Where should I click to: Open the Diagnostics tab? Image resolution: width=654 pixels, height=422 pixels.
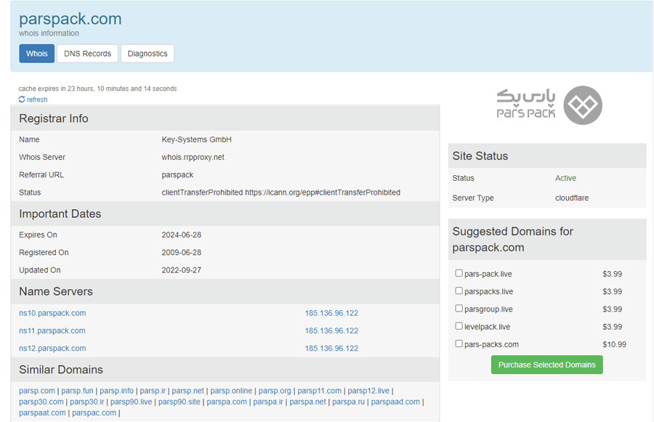tap(148, 53)
